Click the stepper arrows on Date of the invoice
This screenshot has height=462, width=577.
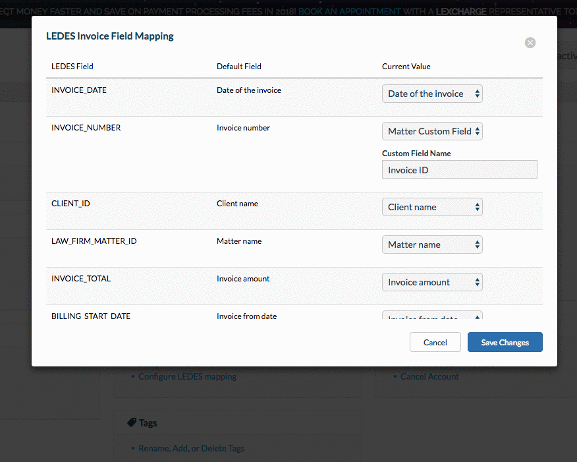(476, 94)
